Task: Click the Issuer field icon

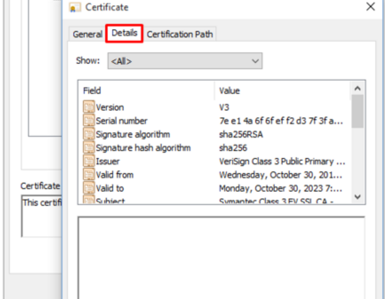Action: [89, 161]
